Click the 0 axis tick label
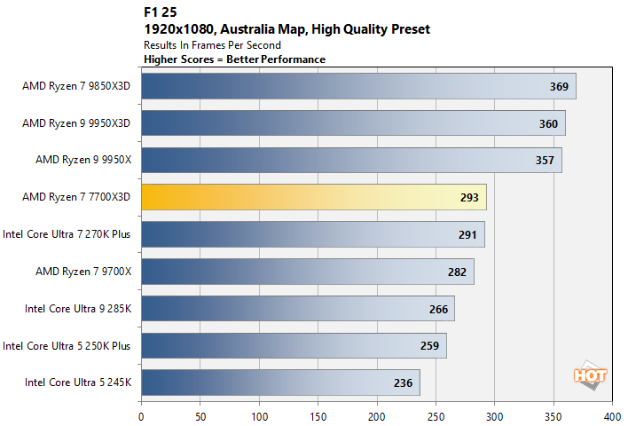This screenshot has width=628, height=426. point(141,417)
